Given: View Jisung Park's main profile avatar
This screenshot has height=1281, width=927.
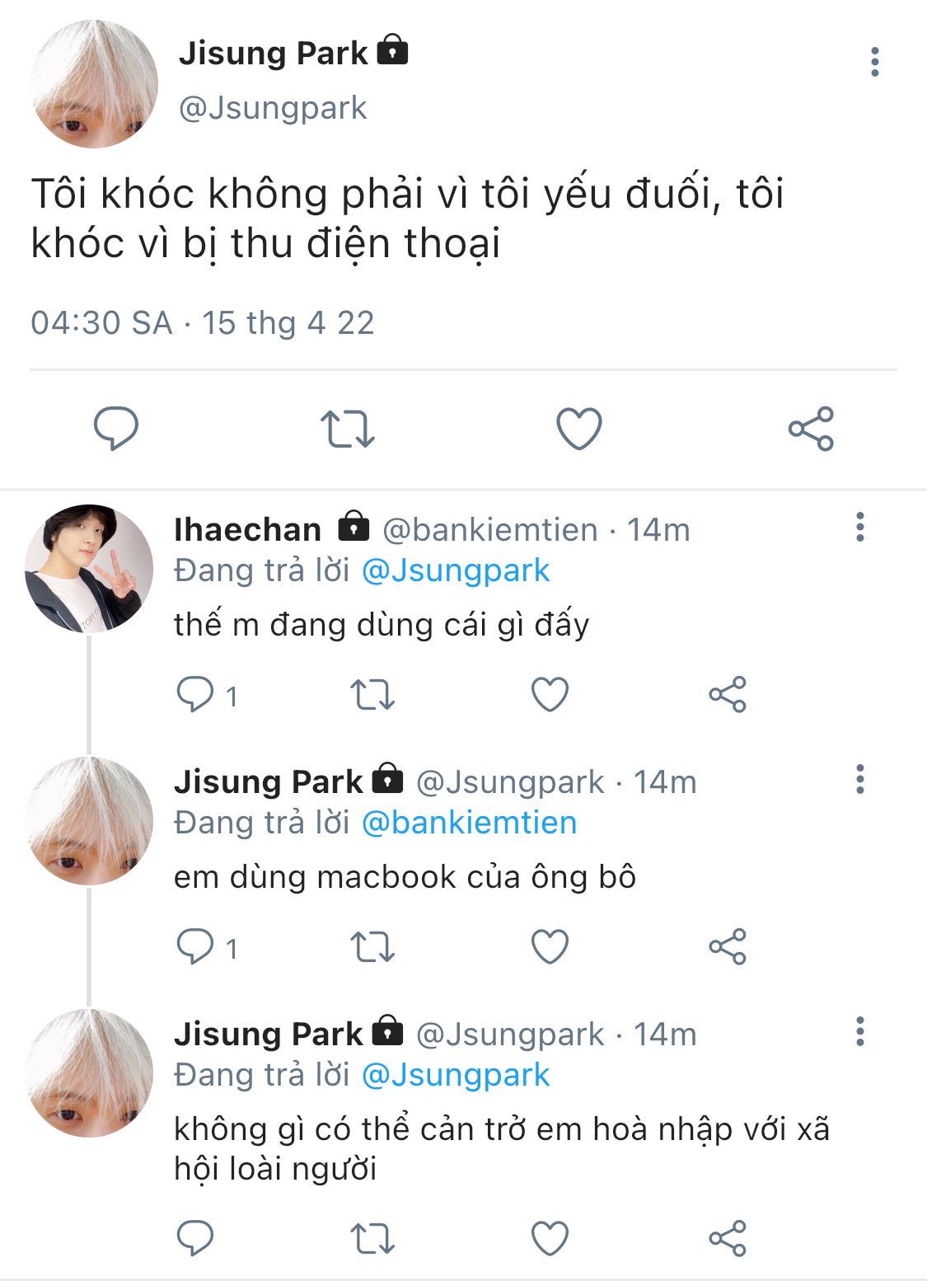Looking at the screenshot, I should (x=94, y=84).
